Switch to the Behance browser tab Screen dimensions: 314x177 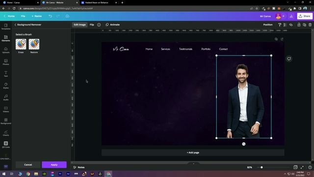pos(99,2)
